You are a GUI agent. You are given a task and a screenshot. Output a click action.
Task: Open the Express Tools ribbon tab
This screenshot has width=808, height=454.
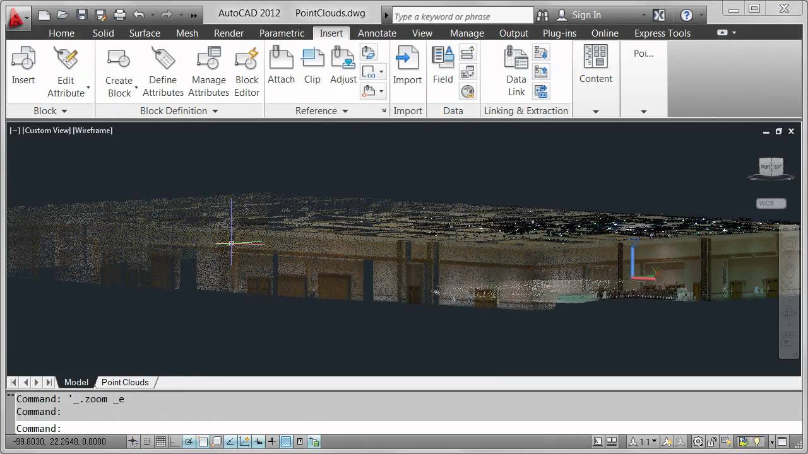click(x=662, y=33)
